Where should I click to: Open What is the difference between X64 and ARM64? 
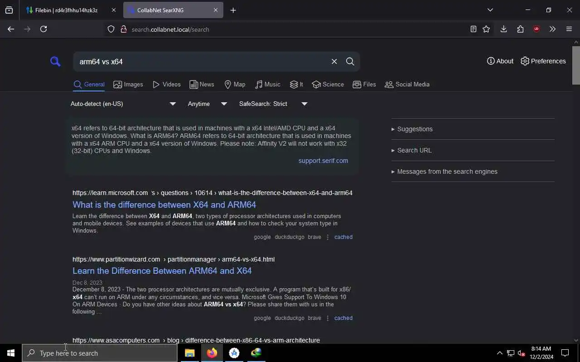coord(164,205)
